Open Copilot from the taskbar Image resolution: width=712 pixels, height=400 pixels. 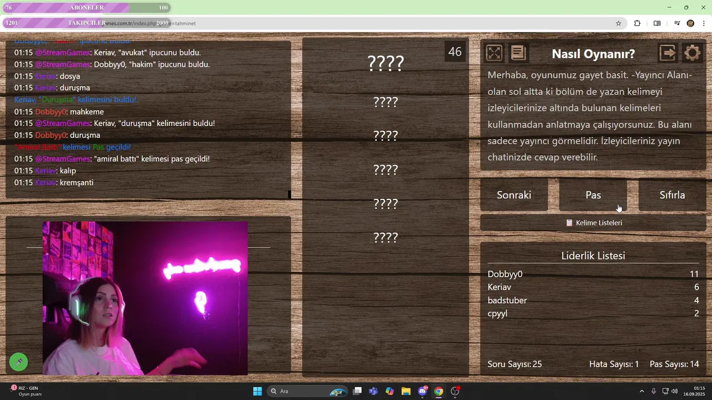(x=389, y=391)
